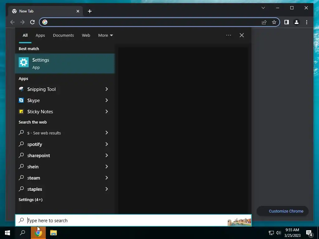
Task: Click the Snipping Tool icon
Action: [x=21, y=89]
